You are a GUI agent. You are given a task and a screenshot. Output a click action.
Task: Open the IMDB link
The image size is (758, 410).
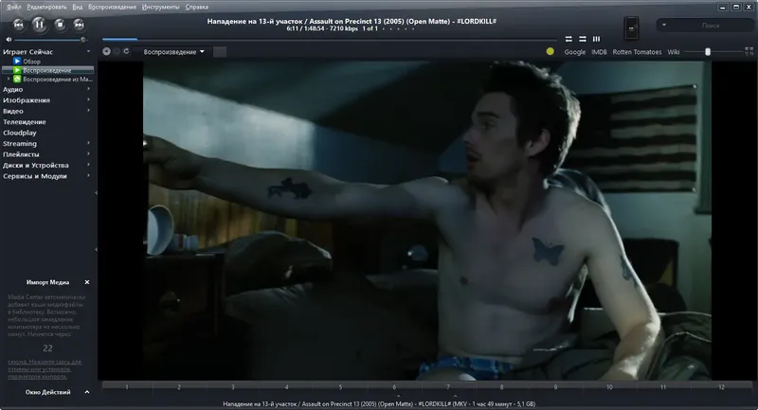click(599, 52)
